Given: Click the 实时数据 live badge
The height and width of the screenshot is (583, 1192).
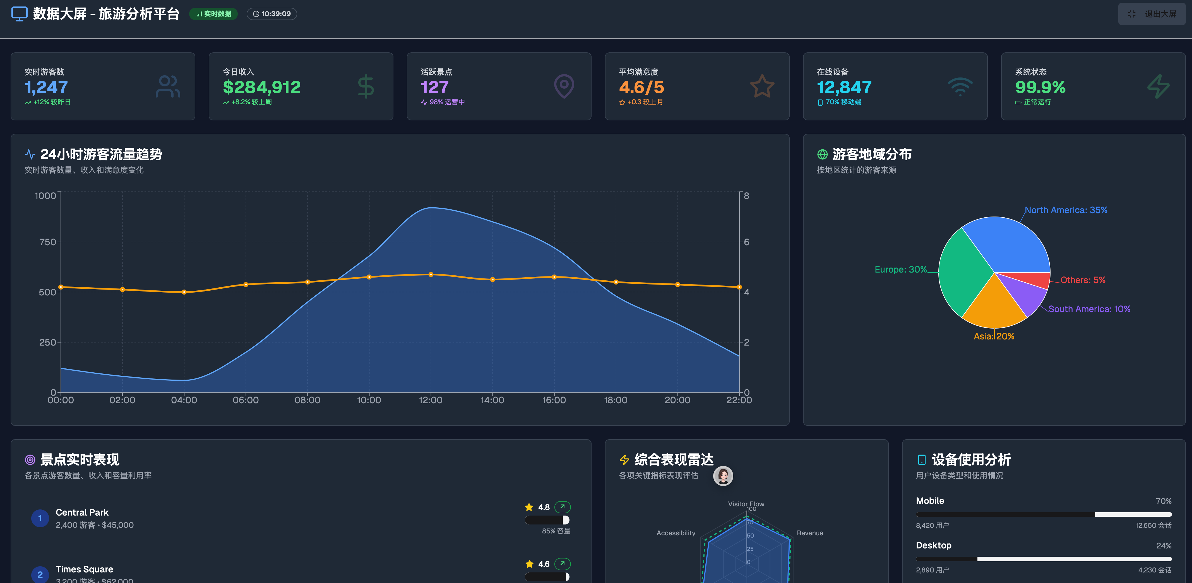Looking at the screenshot, I should 213,14.
